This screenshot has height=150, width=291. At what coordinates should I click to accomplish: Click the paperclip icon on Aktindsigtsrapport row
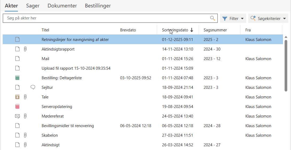tap(25, 49)
